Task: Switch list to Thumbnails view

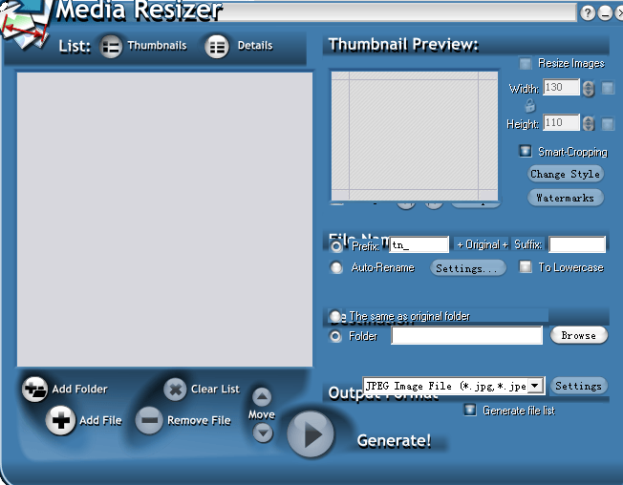Action: [110, 47]
